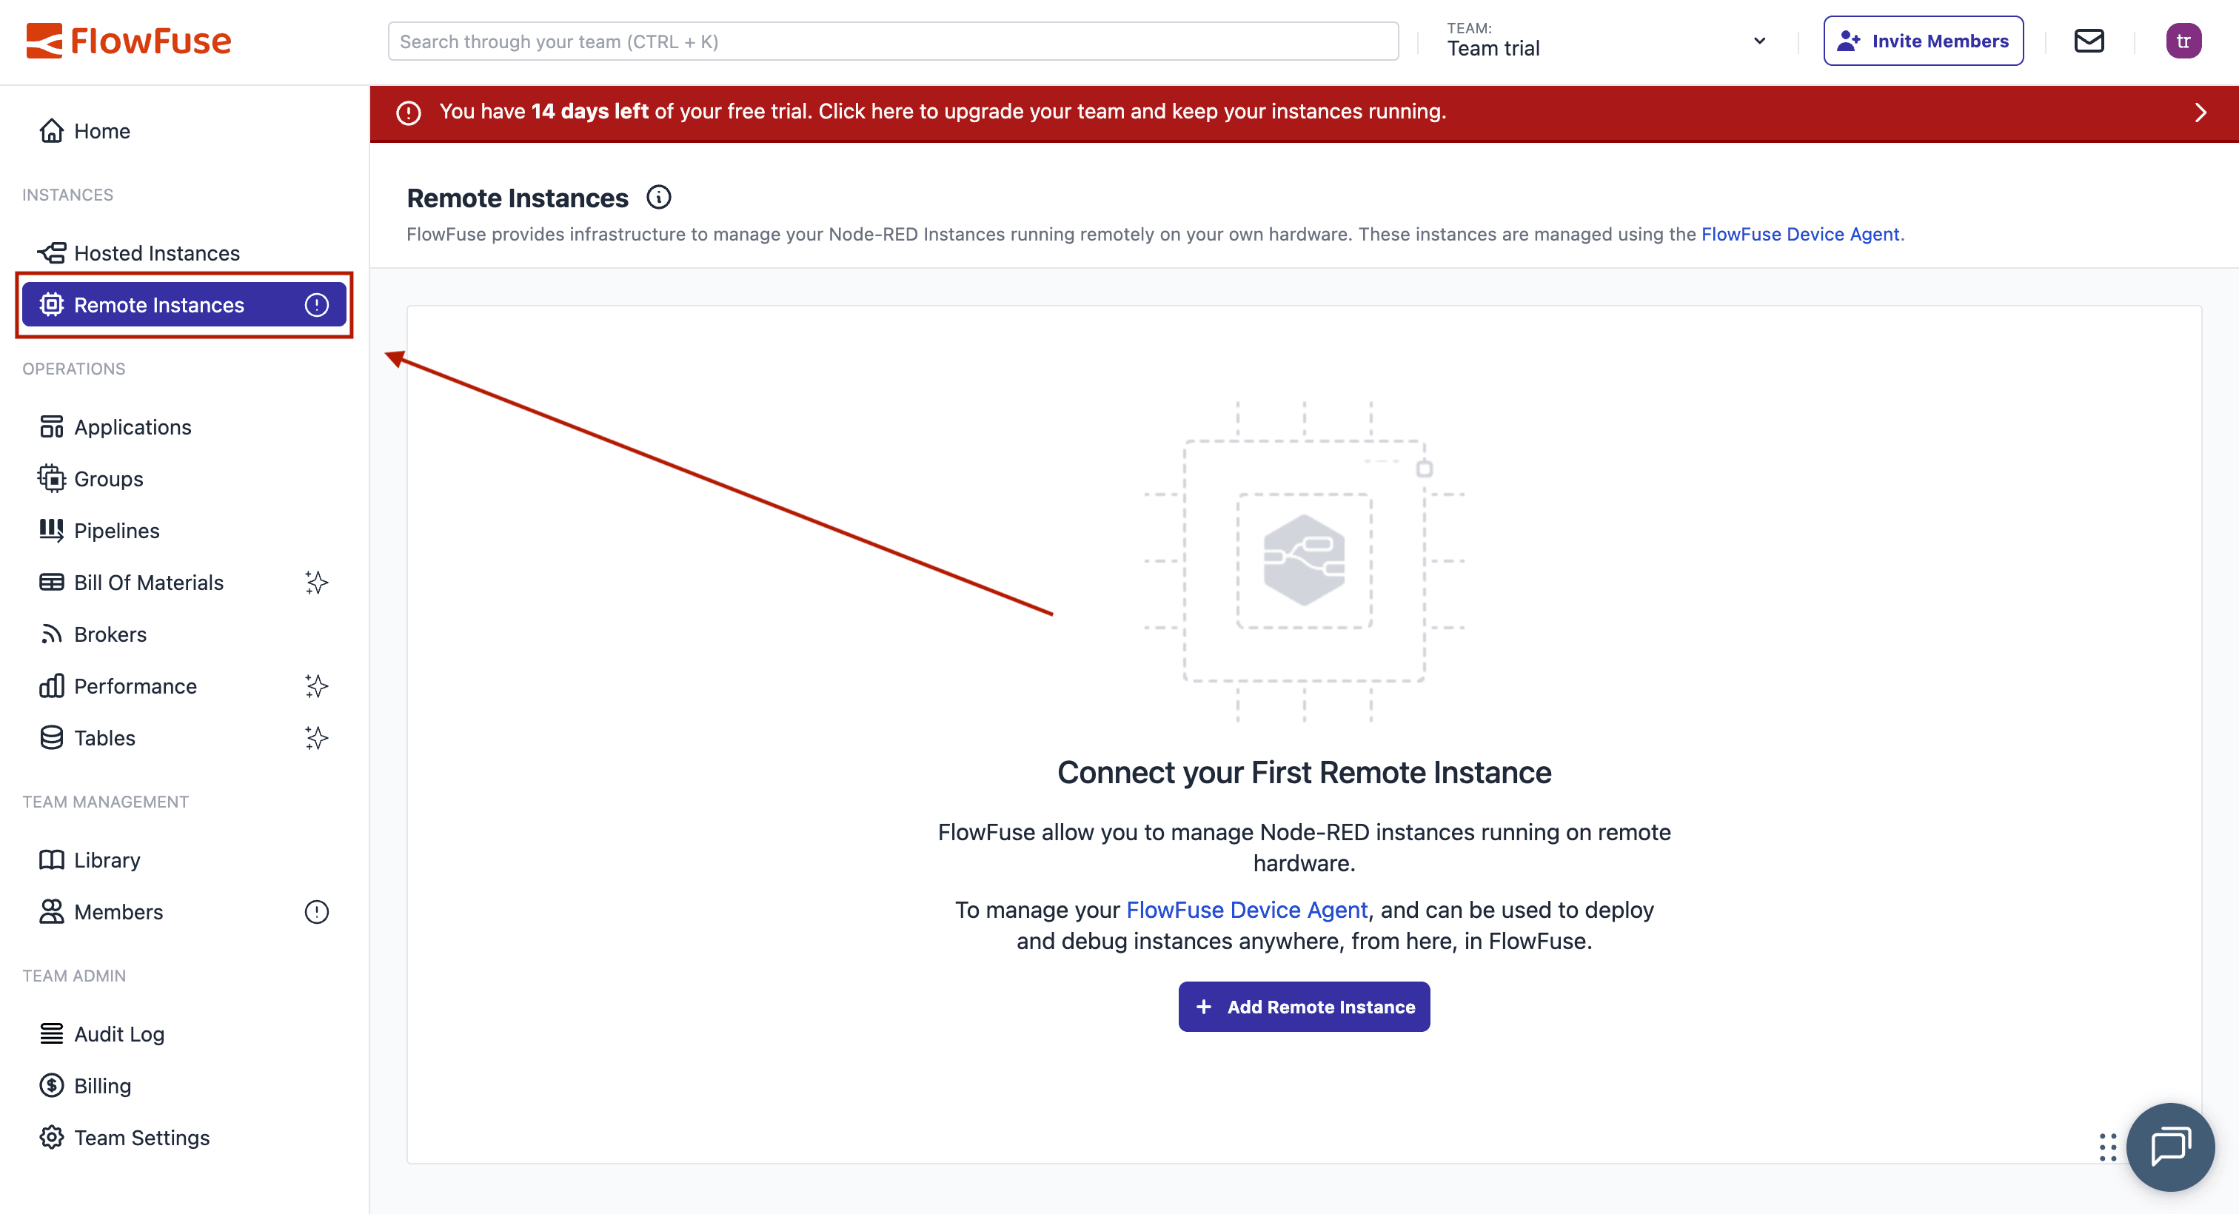Click the warning indicator on Remote Instances

point(316,304)
